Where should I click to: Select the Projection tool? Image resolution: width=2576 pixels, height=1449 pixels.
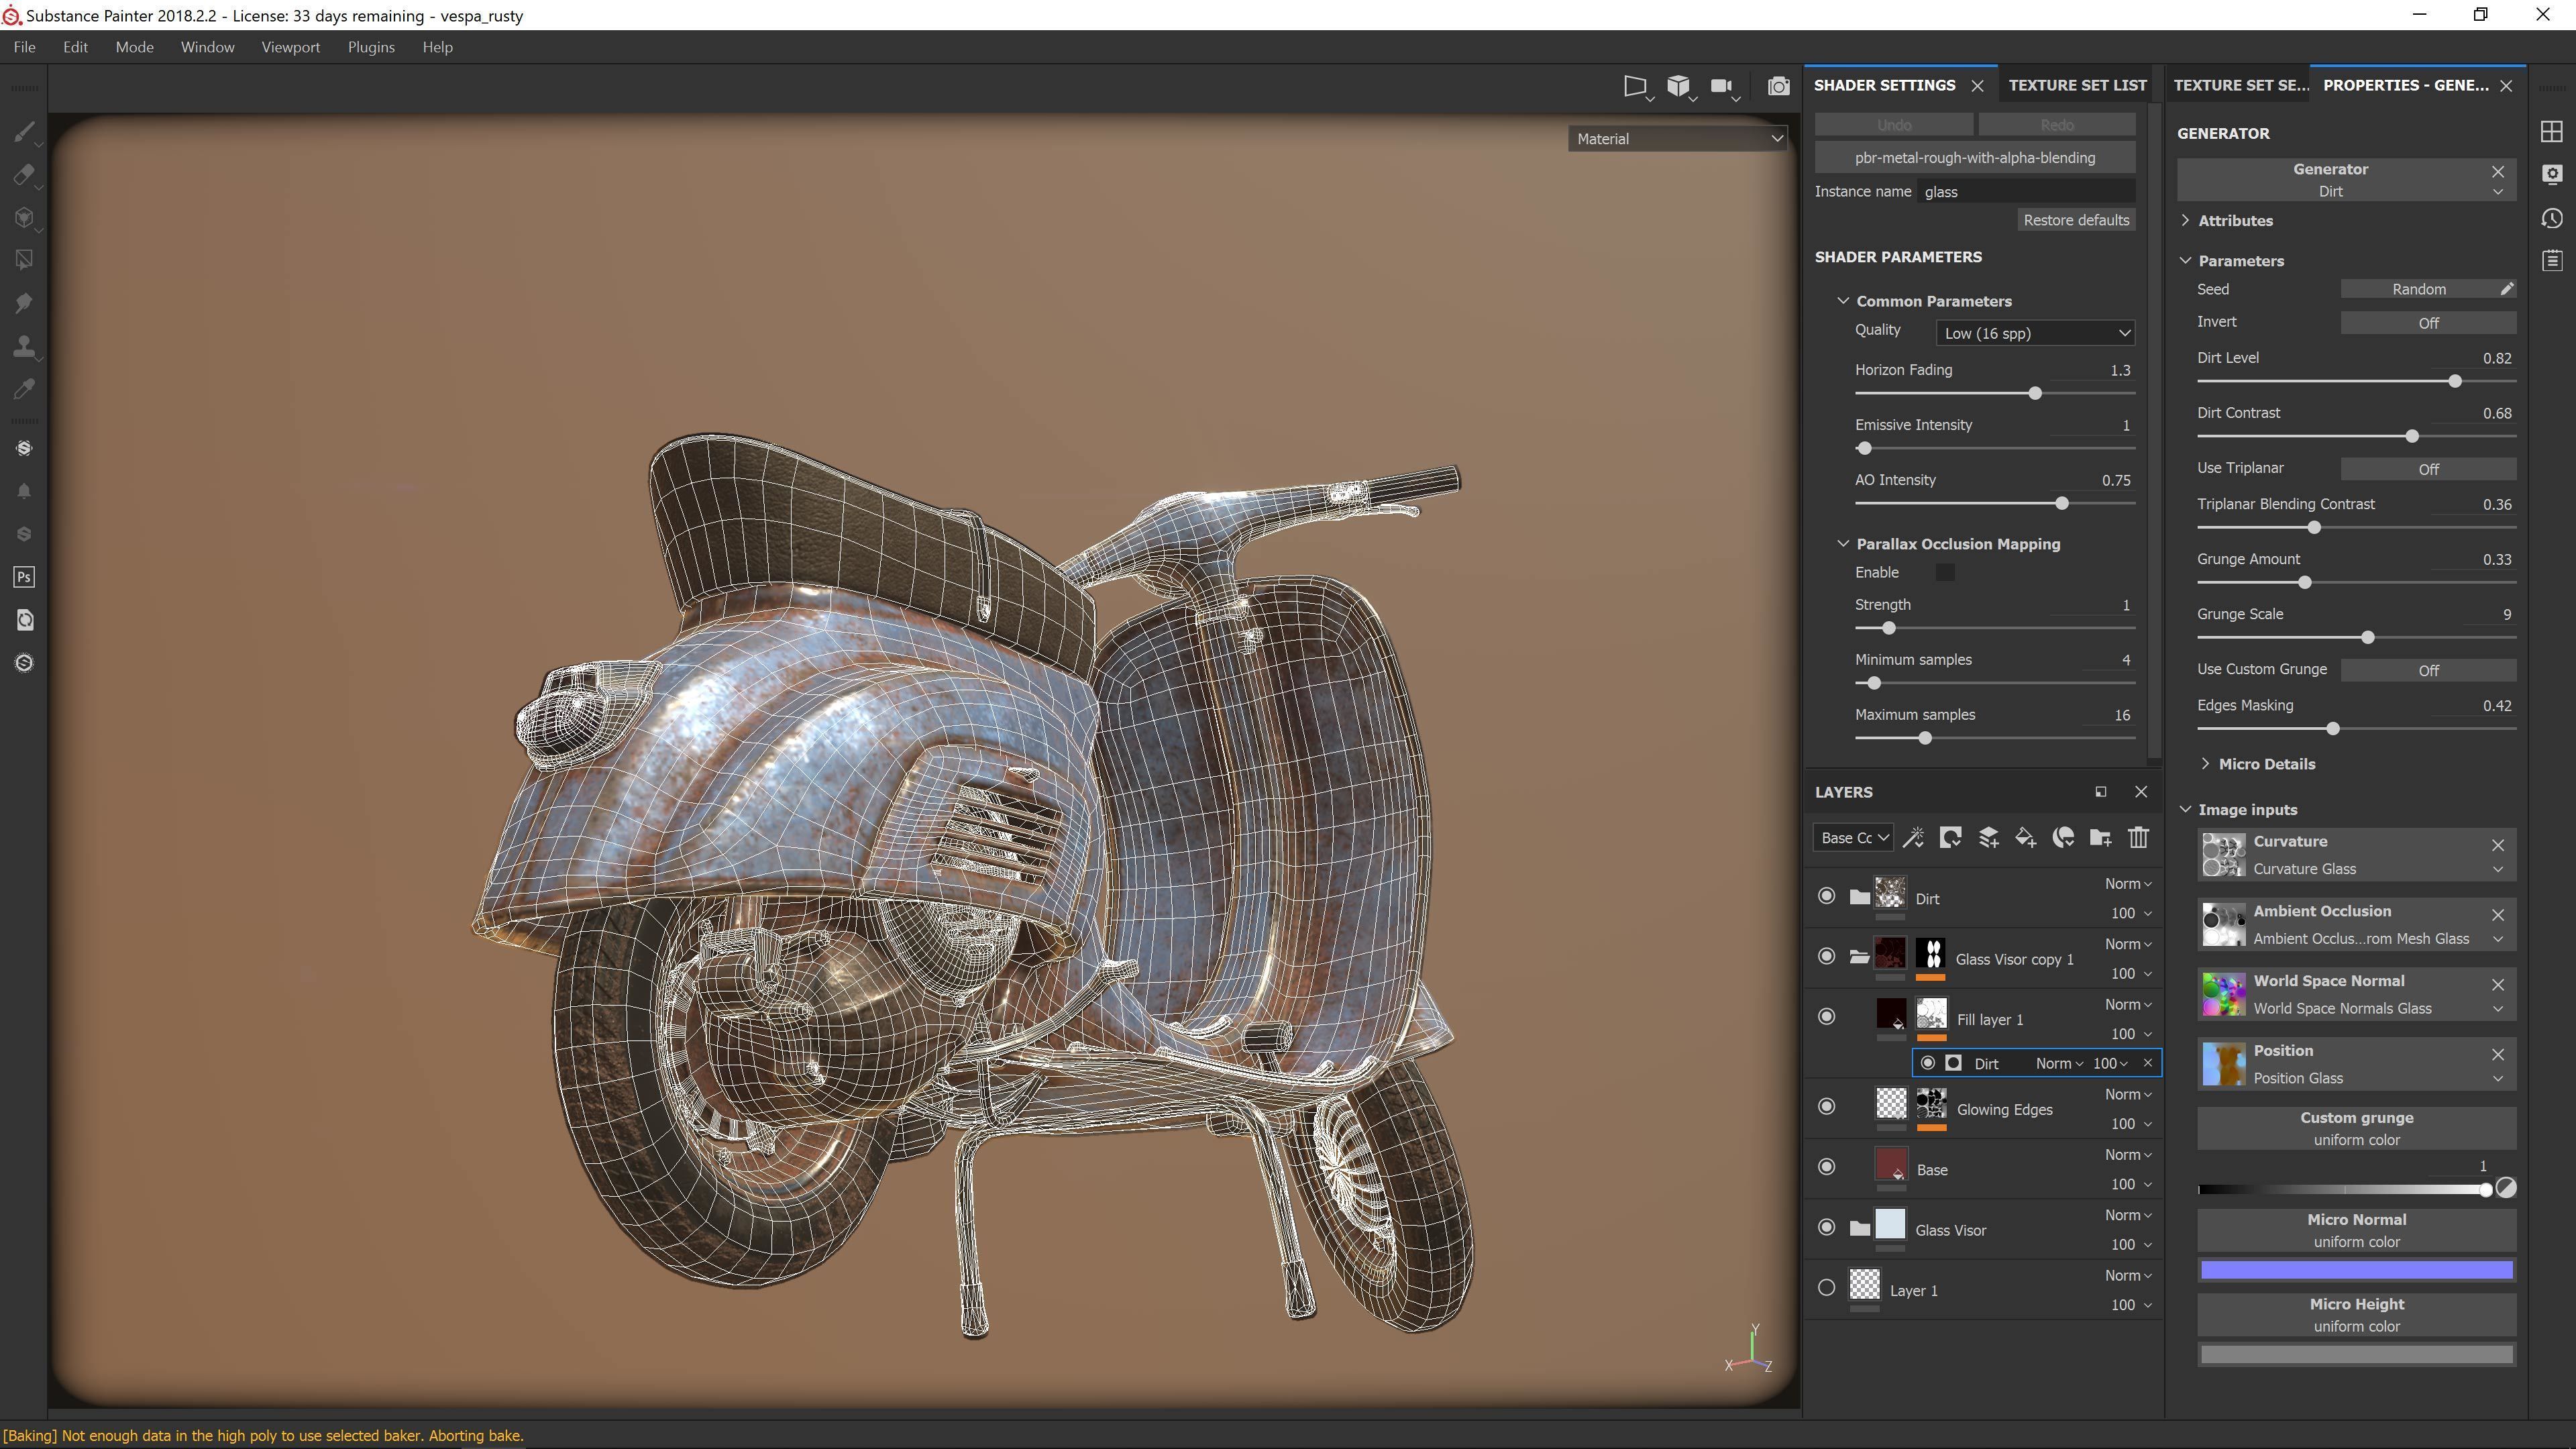(24, 218)
